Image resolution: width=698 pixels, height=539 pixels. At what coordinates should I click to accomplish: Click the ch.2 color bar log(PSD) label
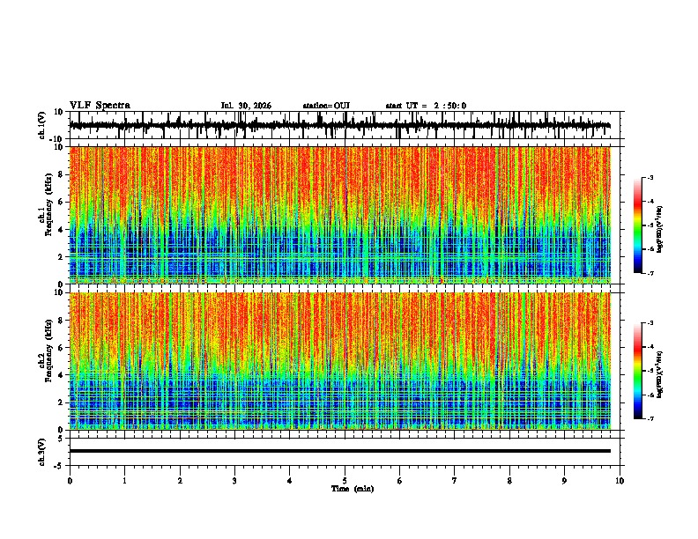point(660,374)
